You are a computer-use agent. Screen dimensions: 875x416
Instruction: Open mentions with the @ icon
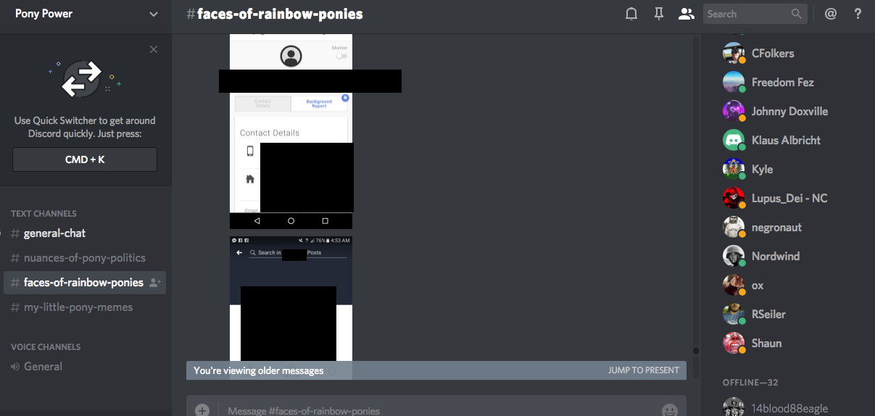coord(831,14)
